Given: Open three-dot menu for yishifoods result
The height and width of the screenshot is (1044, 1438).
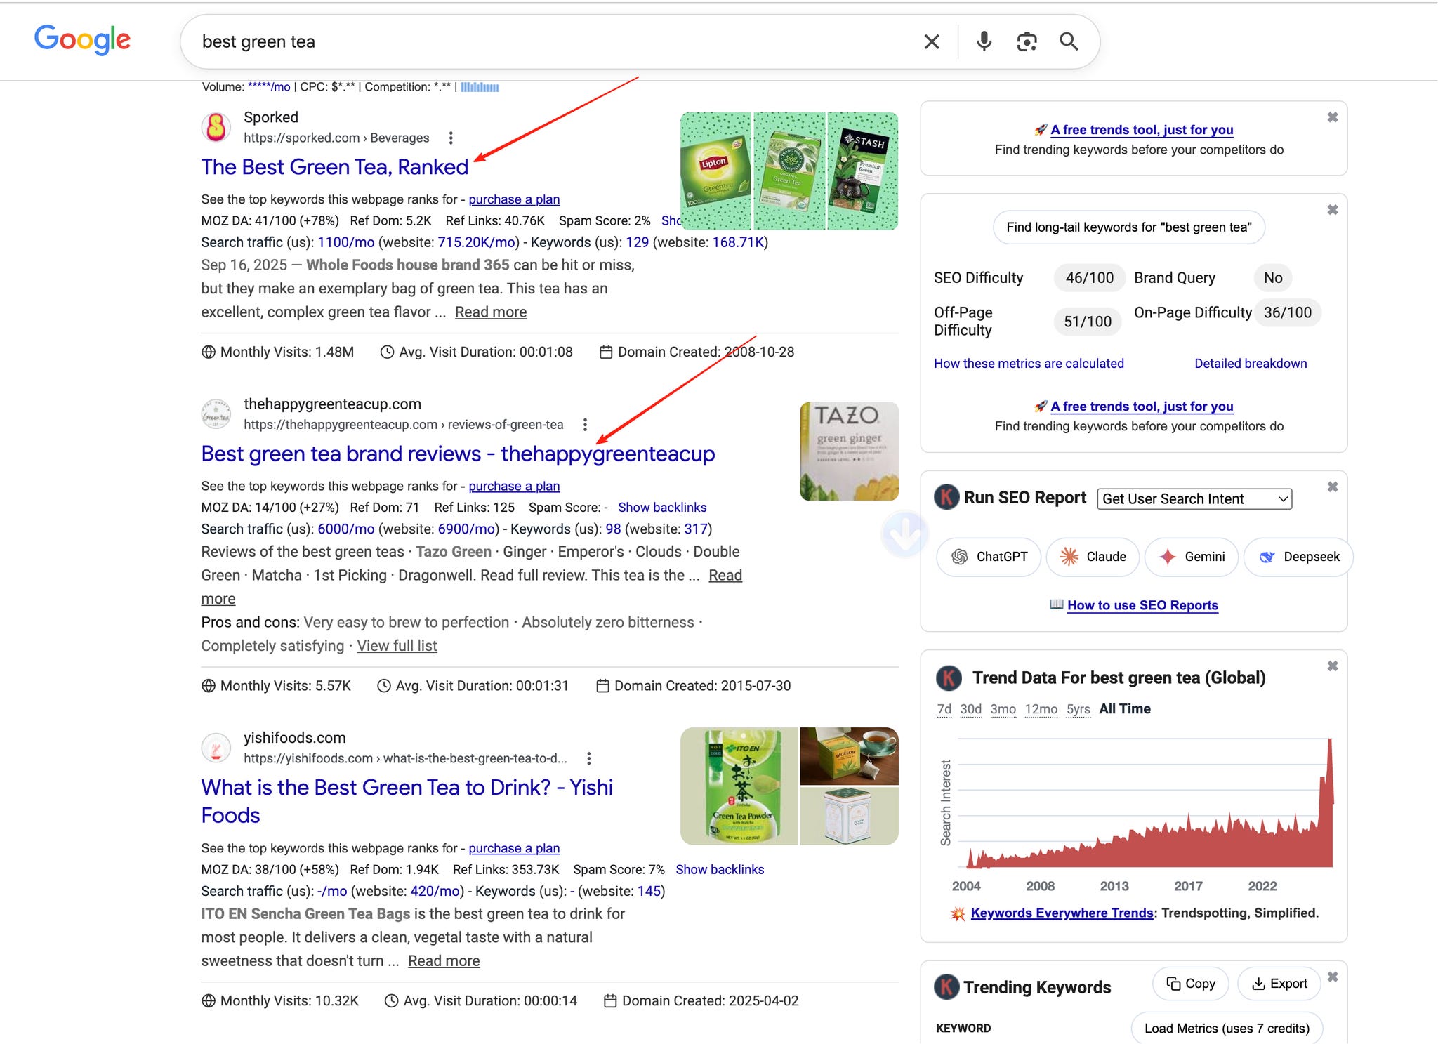Looking at the screenshot, I should [588, 758].
